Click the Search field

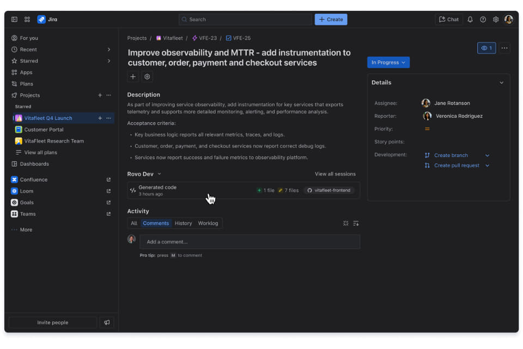[245, 20]
